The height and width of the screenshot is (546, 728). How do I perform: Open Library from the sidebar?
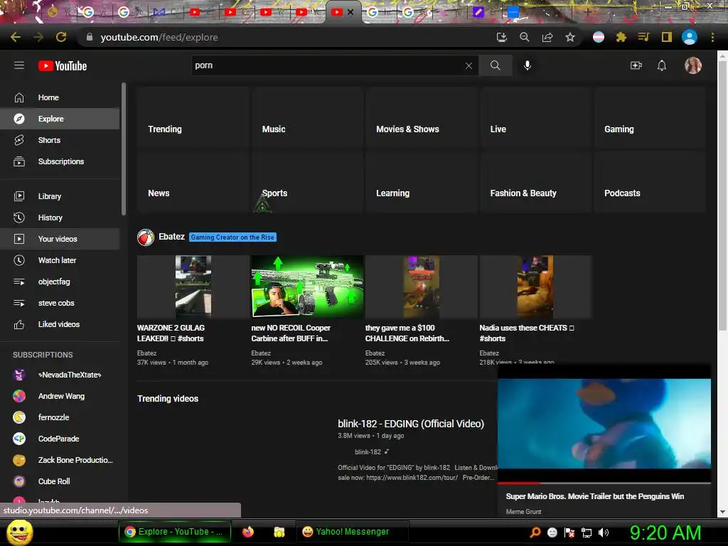(60, 196)
